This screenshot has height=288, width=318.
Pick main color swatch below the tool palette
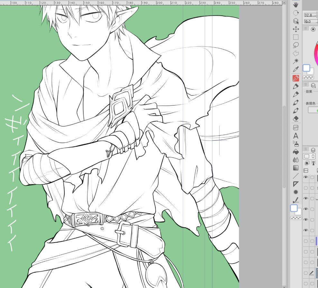tap(294, 208)
